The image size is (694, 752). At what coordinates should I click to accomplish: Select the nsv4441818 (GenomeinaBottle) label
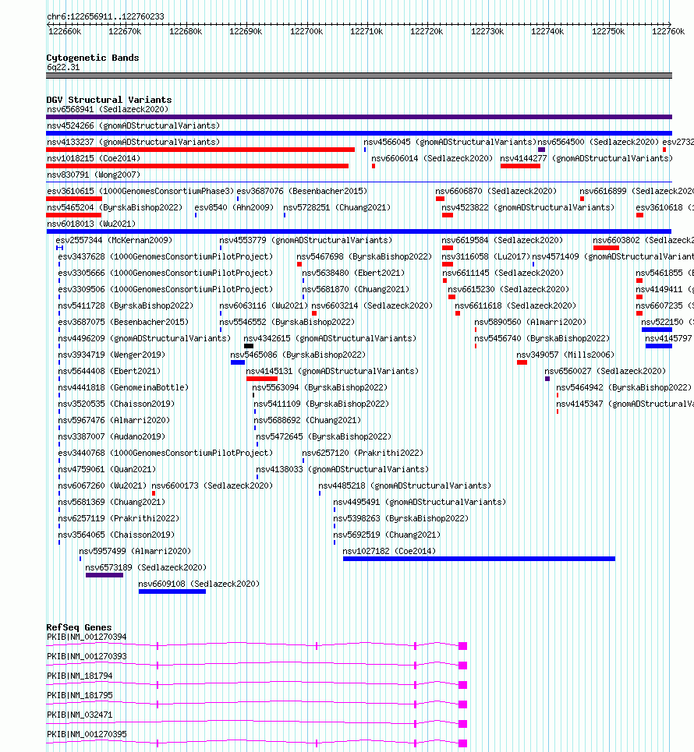(123, 387)
